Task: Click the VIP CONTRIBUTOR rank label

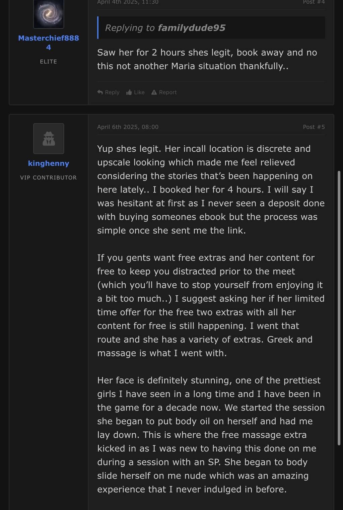Action: 49,177
